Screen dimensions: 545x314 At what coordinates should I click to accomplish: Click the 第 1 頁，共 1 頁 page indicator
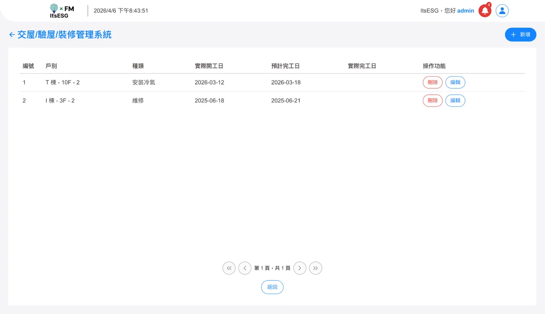point(272,268)
